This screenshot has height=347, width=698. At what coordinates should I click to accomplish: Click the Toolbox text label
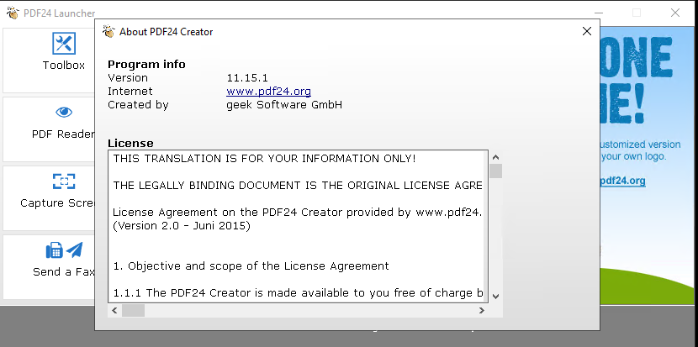click(x=64, y=65)
